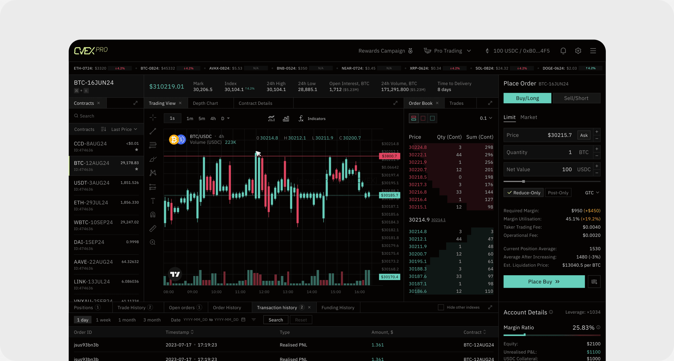Toggle the Reduce-Only option
Image resolution: width=674 pixels, height=361 pixels.
point(523,193)
